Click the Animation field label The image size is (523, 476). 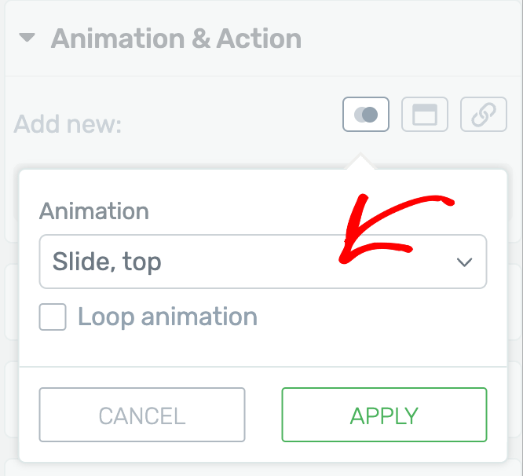94,211
